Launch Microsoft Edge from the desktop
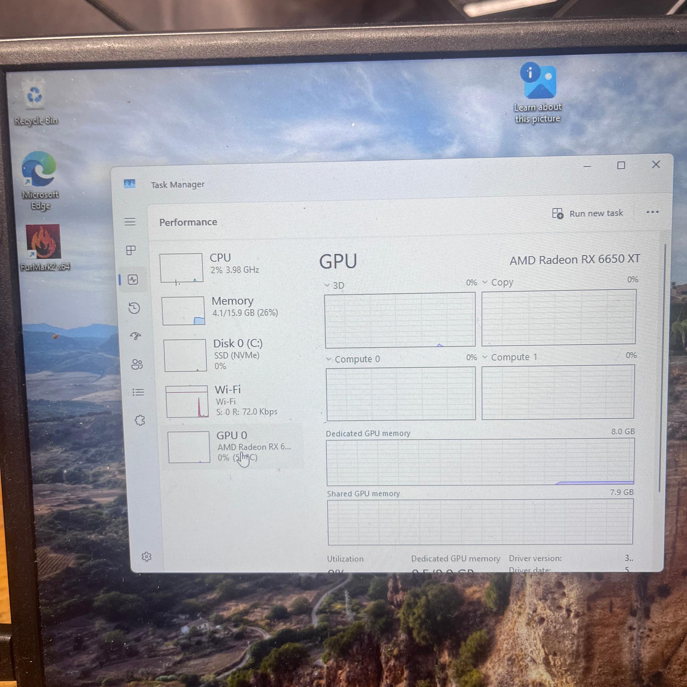Image resolution: width=687 pixels, height=687 pixels. pos(39,181)
